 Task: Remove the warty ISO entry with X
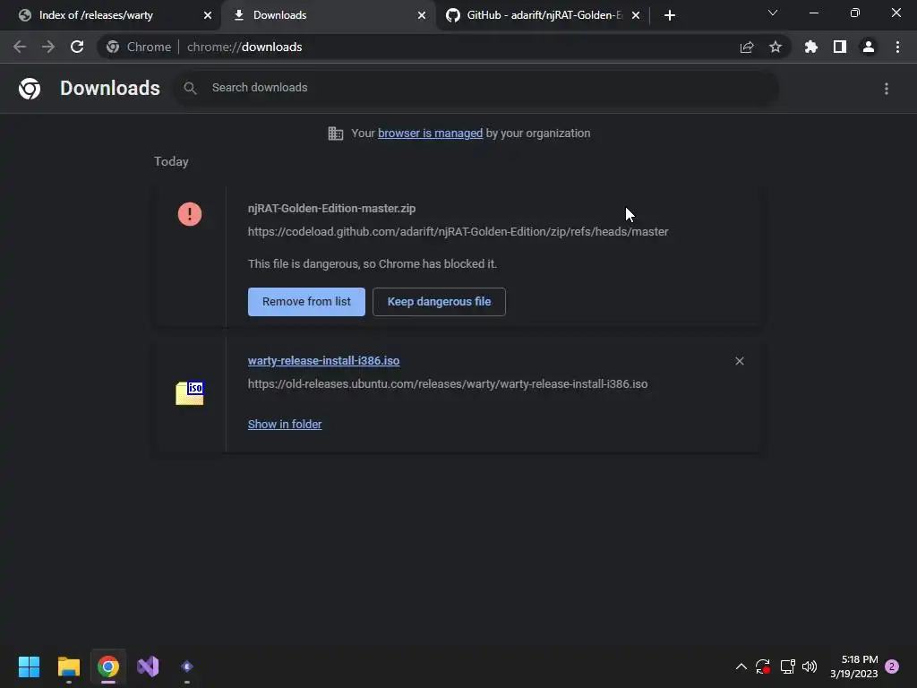click(x=739, y=361)
